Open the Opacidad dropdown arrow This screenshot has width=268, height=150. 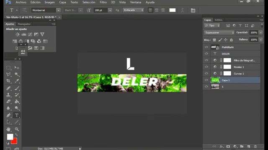pos(260,32)
